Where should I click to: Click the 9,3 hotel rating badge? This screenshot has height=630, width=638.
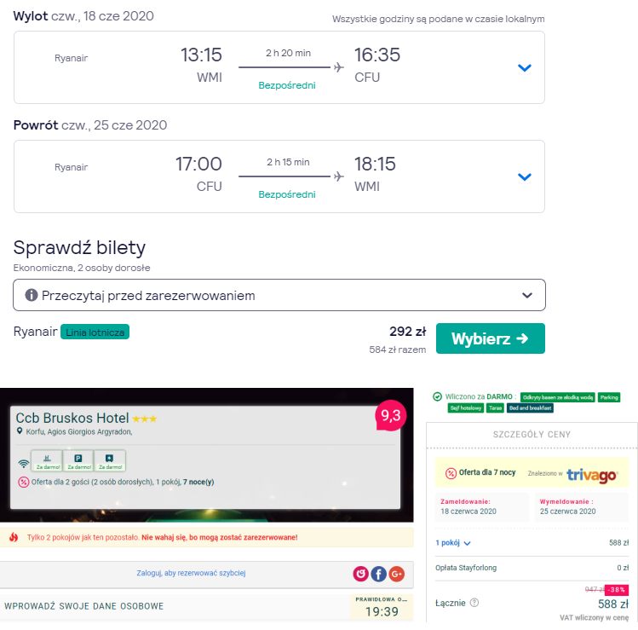coord(390,415)
